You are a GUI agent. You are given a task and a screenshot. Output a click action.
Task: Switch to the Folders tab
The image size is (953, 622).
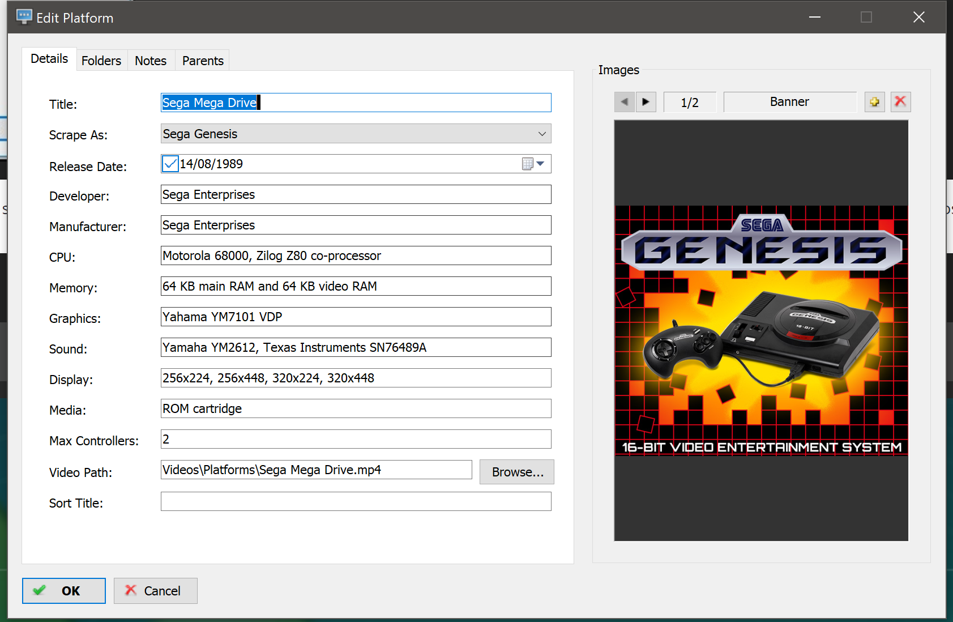(x=101, y=61)
